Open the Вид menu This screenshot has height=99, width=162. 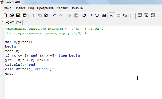coord(31,8)
